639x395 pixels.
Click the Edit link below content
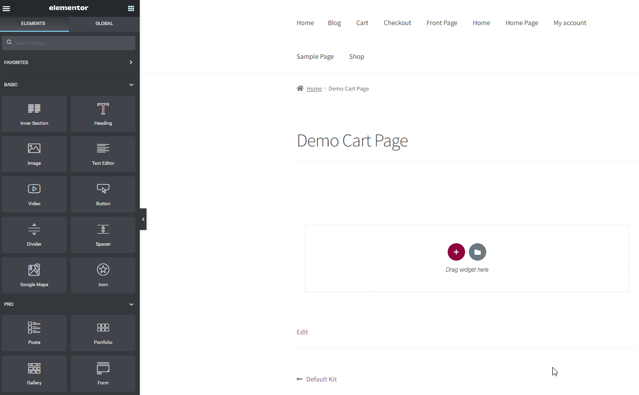pos(302,332)
